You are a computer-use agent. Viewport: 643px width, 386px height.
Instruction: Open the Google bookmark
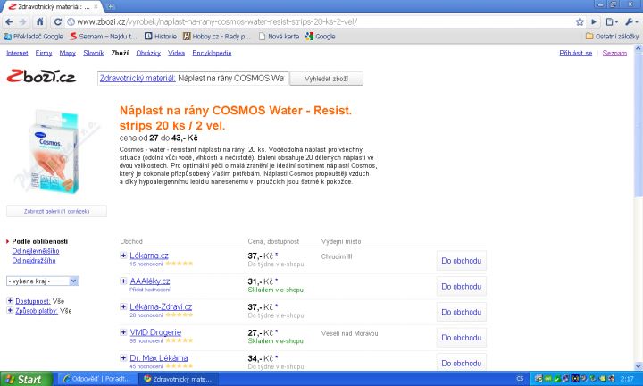pyautogui.click(x=321, y=37)
